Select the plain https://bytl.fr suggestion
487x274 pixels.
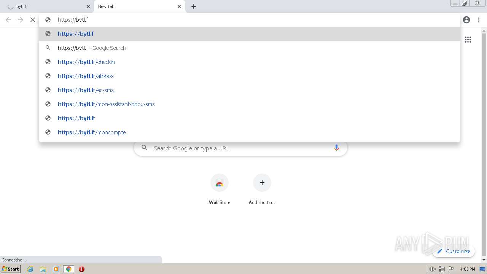pyautogui.click(x=250, y=118)
